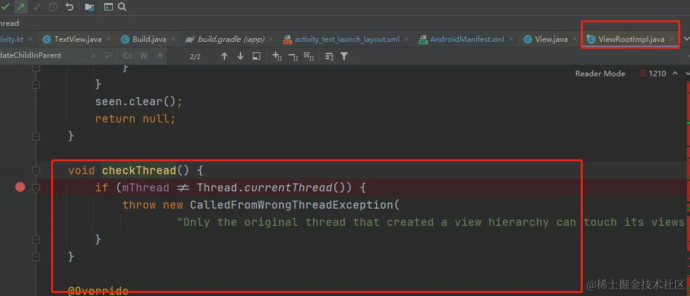Viewport: 690px width, 296px height.
Task: Select the ViewRootImpl.java tab
Action: click(631, 39)
